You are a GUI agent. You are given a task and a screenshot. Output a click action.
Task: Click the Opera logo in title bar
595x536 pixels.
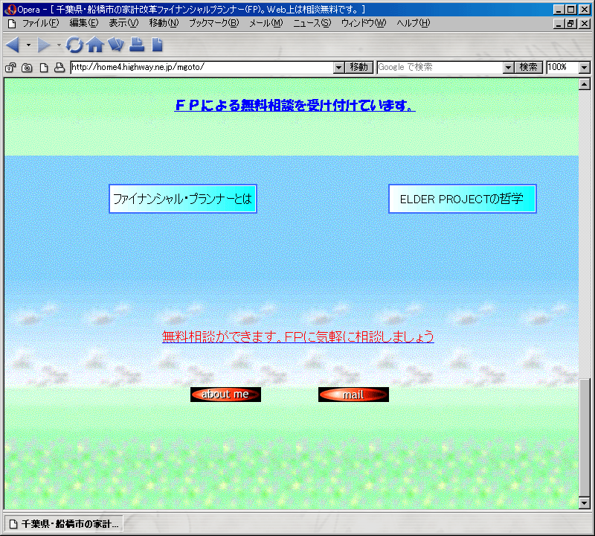click(x=10, y=9)
